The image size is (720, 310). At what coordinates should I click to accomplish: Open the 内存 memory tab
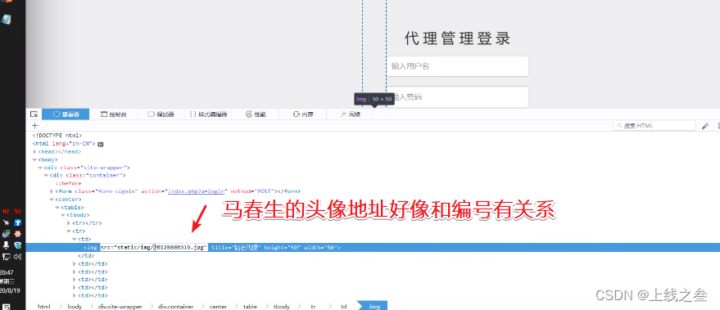coord(303,115)
